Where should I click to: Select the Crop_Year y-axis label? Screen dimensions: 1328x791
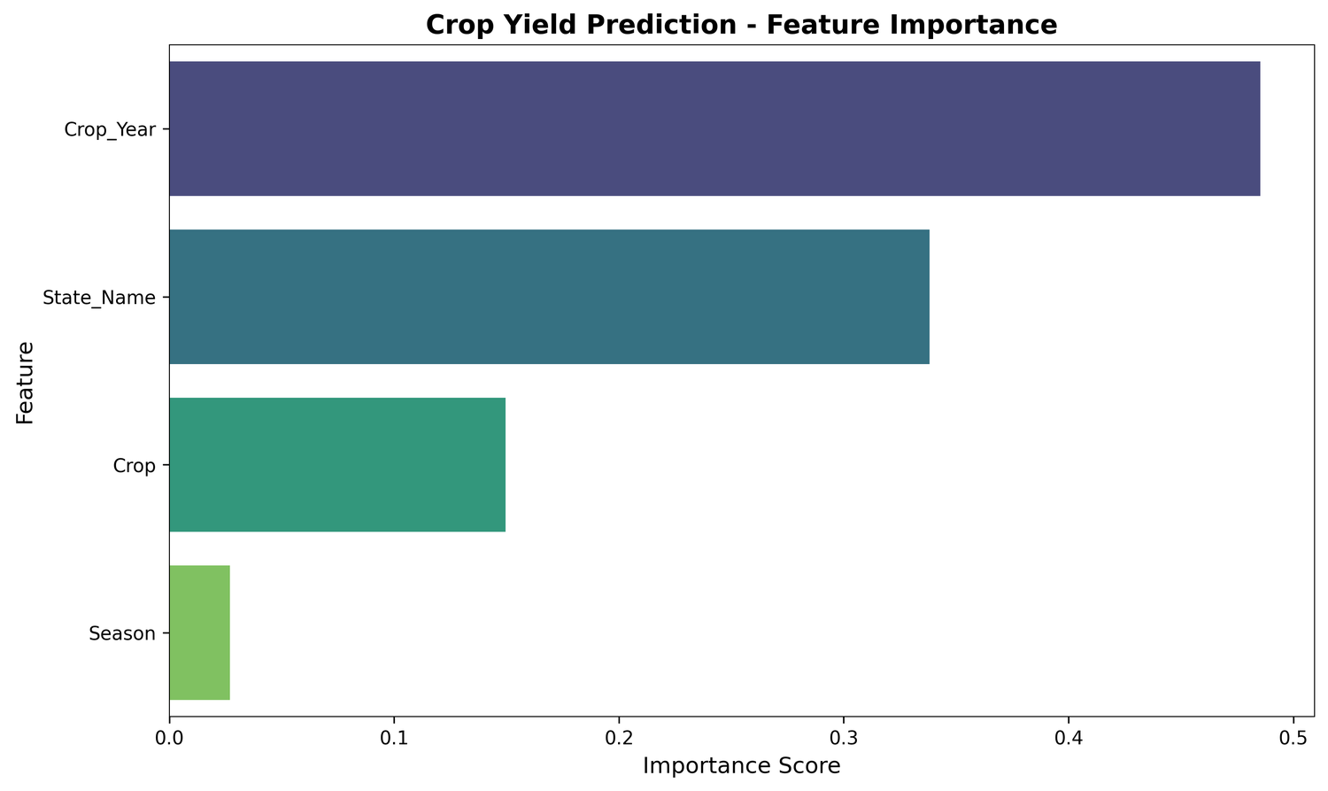coord(110,129)
